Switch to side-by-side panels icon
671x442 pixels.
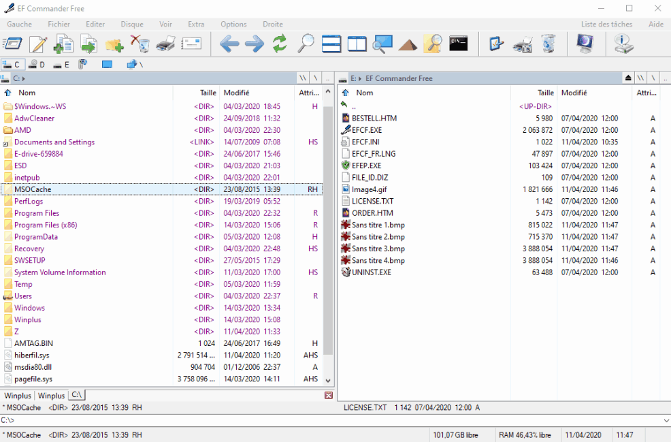pos(357,44)
